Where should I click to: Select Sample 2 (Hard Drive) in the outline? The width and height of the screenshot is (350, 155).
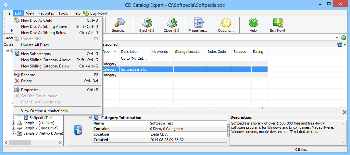tap(40, 128)
